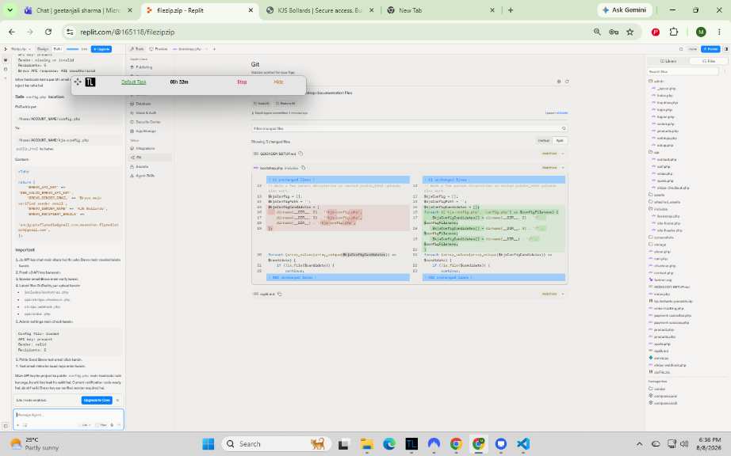Image resolution: width=731 pixels, height=456 pixels.
Task: Open Integrations in the tools sidebar
Action: (144, 148)
